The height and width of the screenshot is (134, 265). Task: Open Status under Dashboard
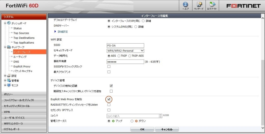pos(18,28)
